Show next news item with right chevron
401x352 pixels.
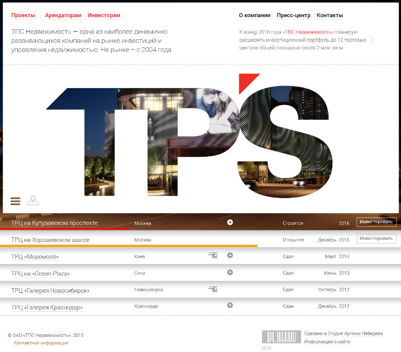tap(372, 40)
